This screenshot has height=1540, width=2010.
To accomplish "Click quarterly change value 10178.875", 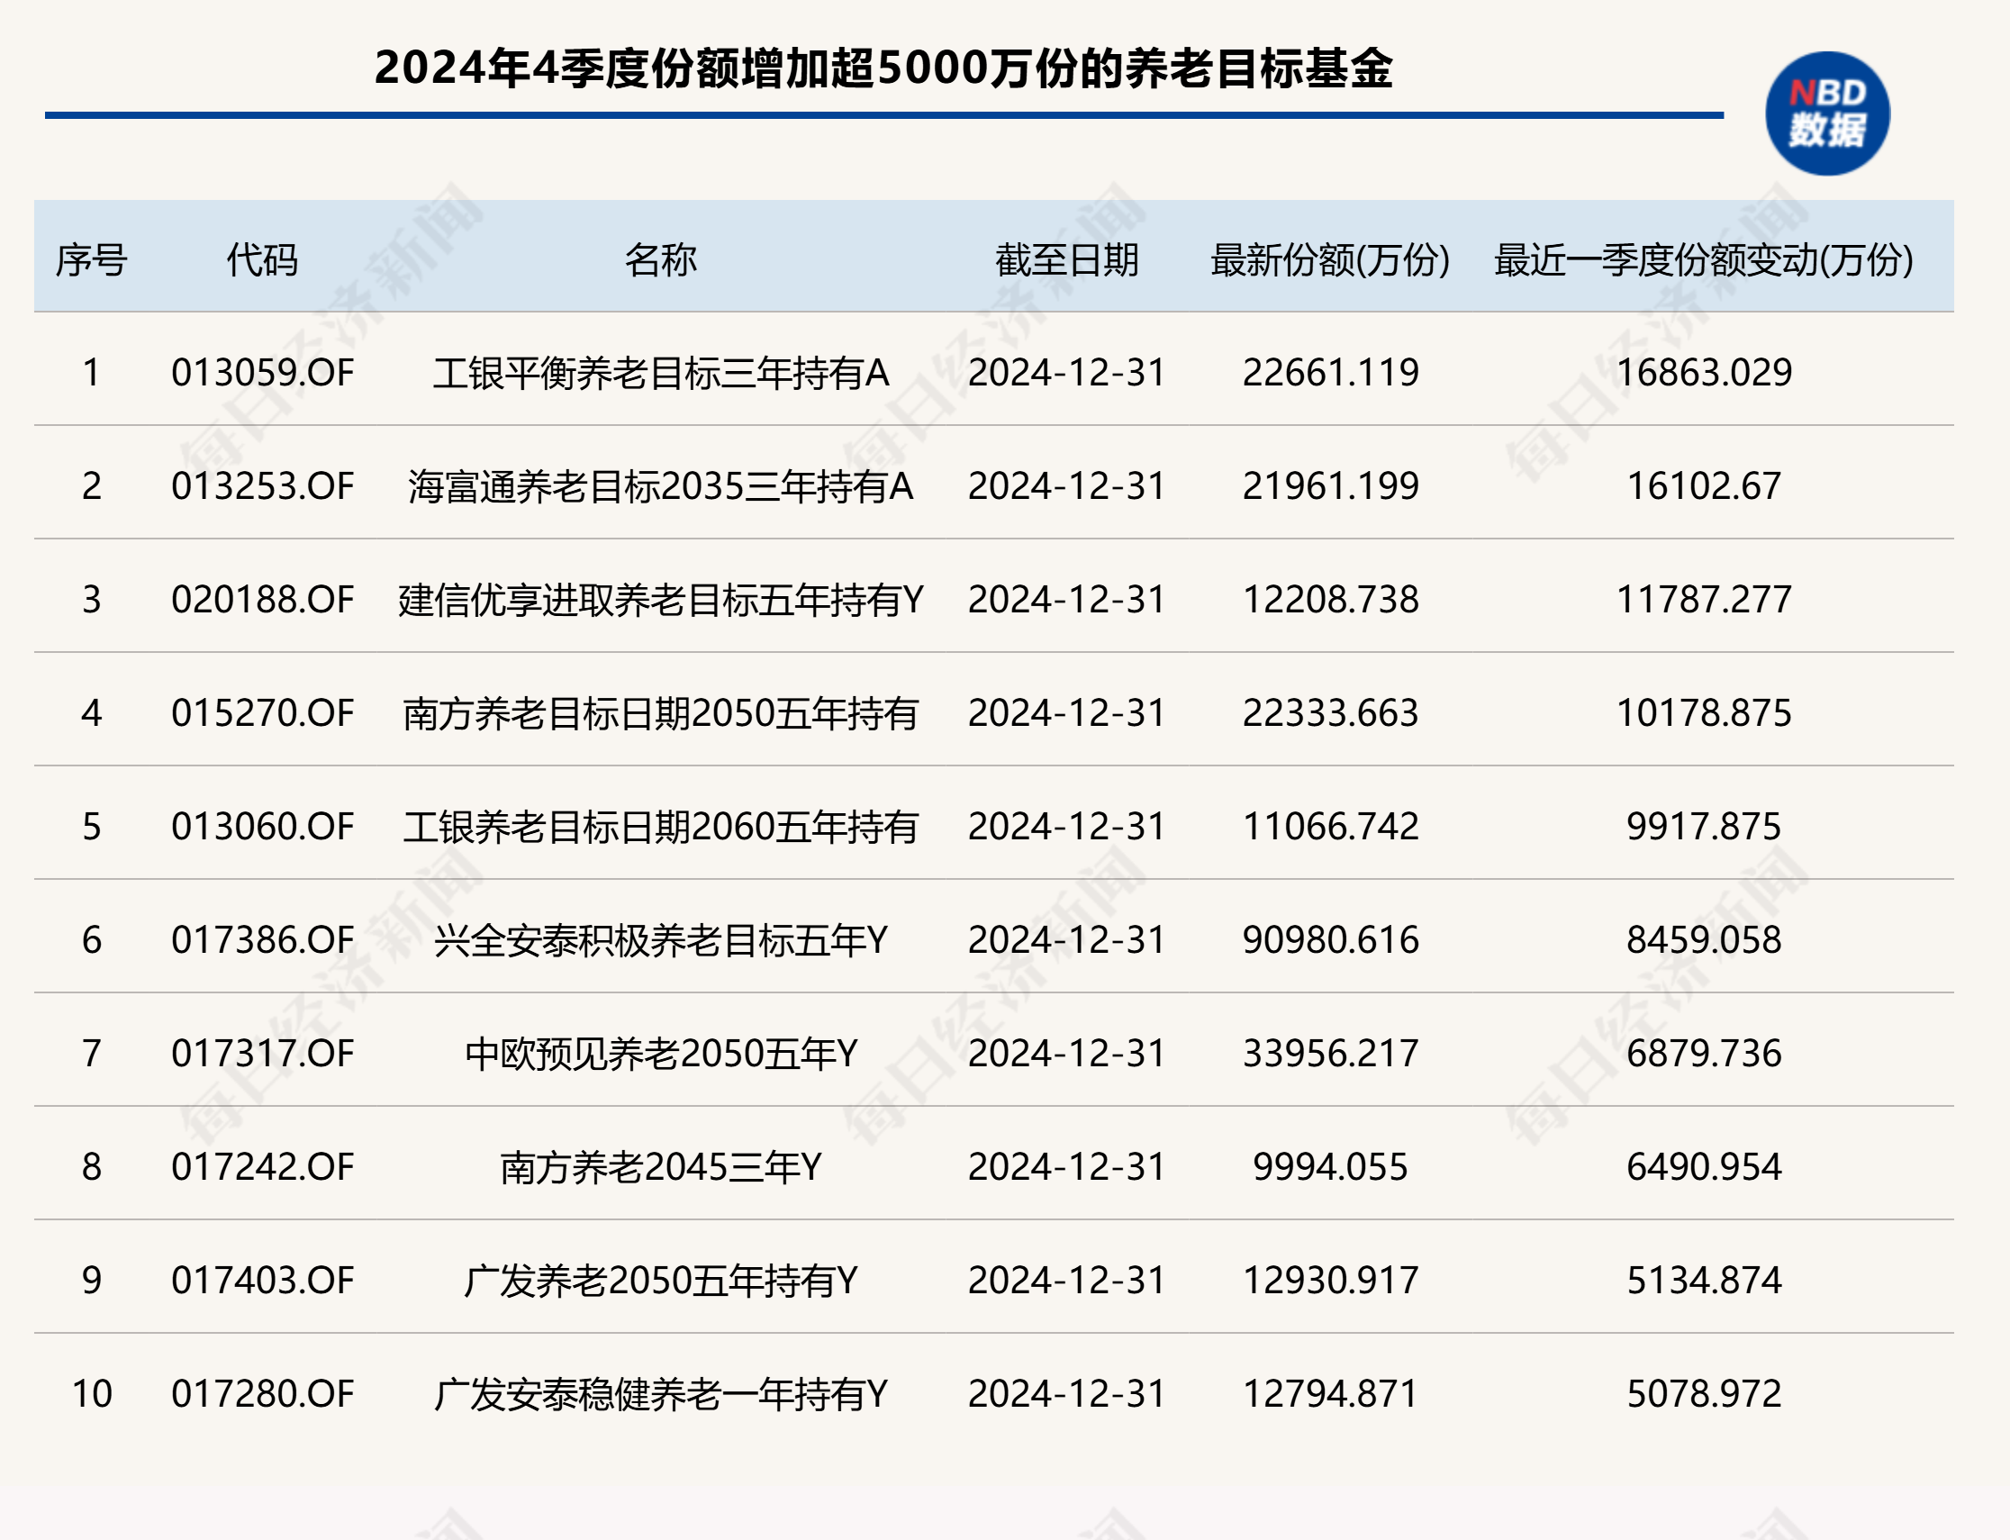I will 1704,714.
